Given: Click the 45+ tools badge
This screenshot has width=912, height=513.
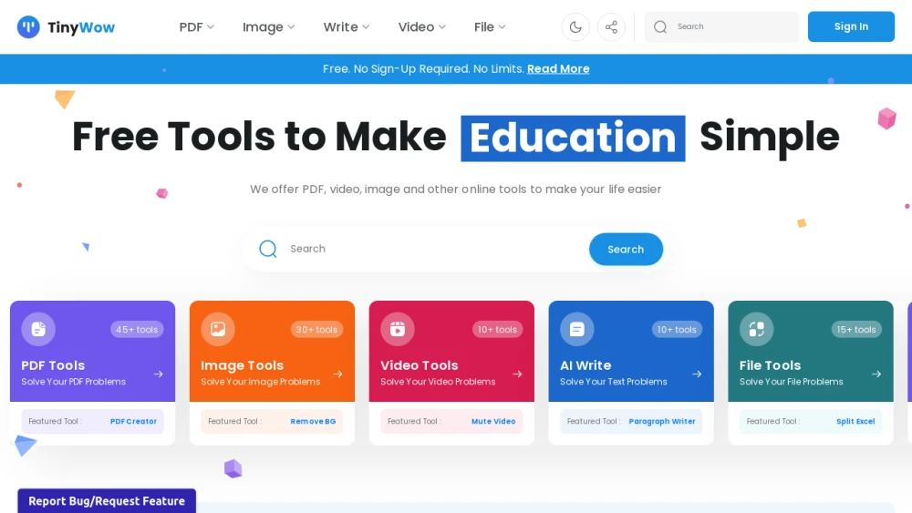Looking at the screenshot, I should click(x=137, y=330).
